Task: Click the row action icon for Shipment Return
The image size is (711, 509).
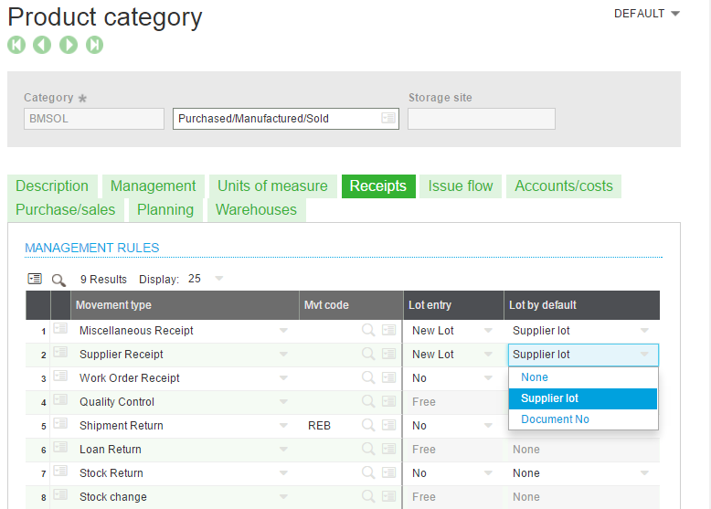Action: tap(60, 425)
